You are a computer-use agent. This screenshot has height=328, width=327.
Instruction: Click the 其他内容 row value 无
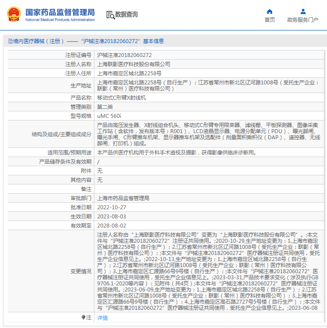tap(100, 180)
